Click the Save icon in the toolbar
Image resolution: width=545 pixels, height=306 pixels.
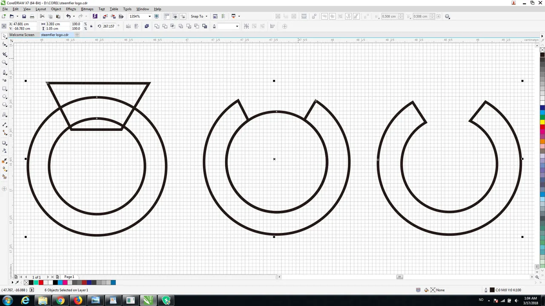coord(24,16)
